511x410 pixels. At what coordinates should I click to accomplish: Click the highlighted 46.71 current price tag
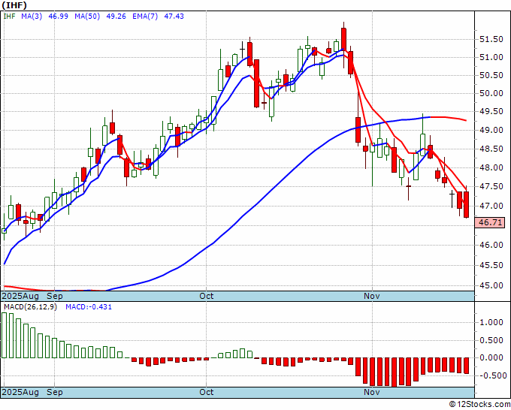tap(490, 222)
